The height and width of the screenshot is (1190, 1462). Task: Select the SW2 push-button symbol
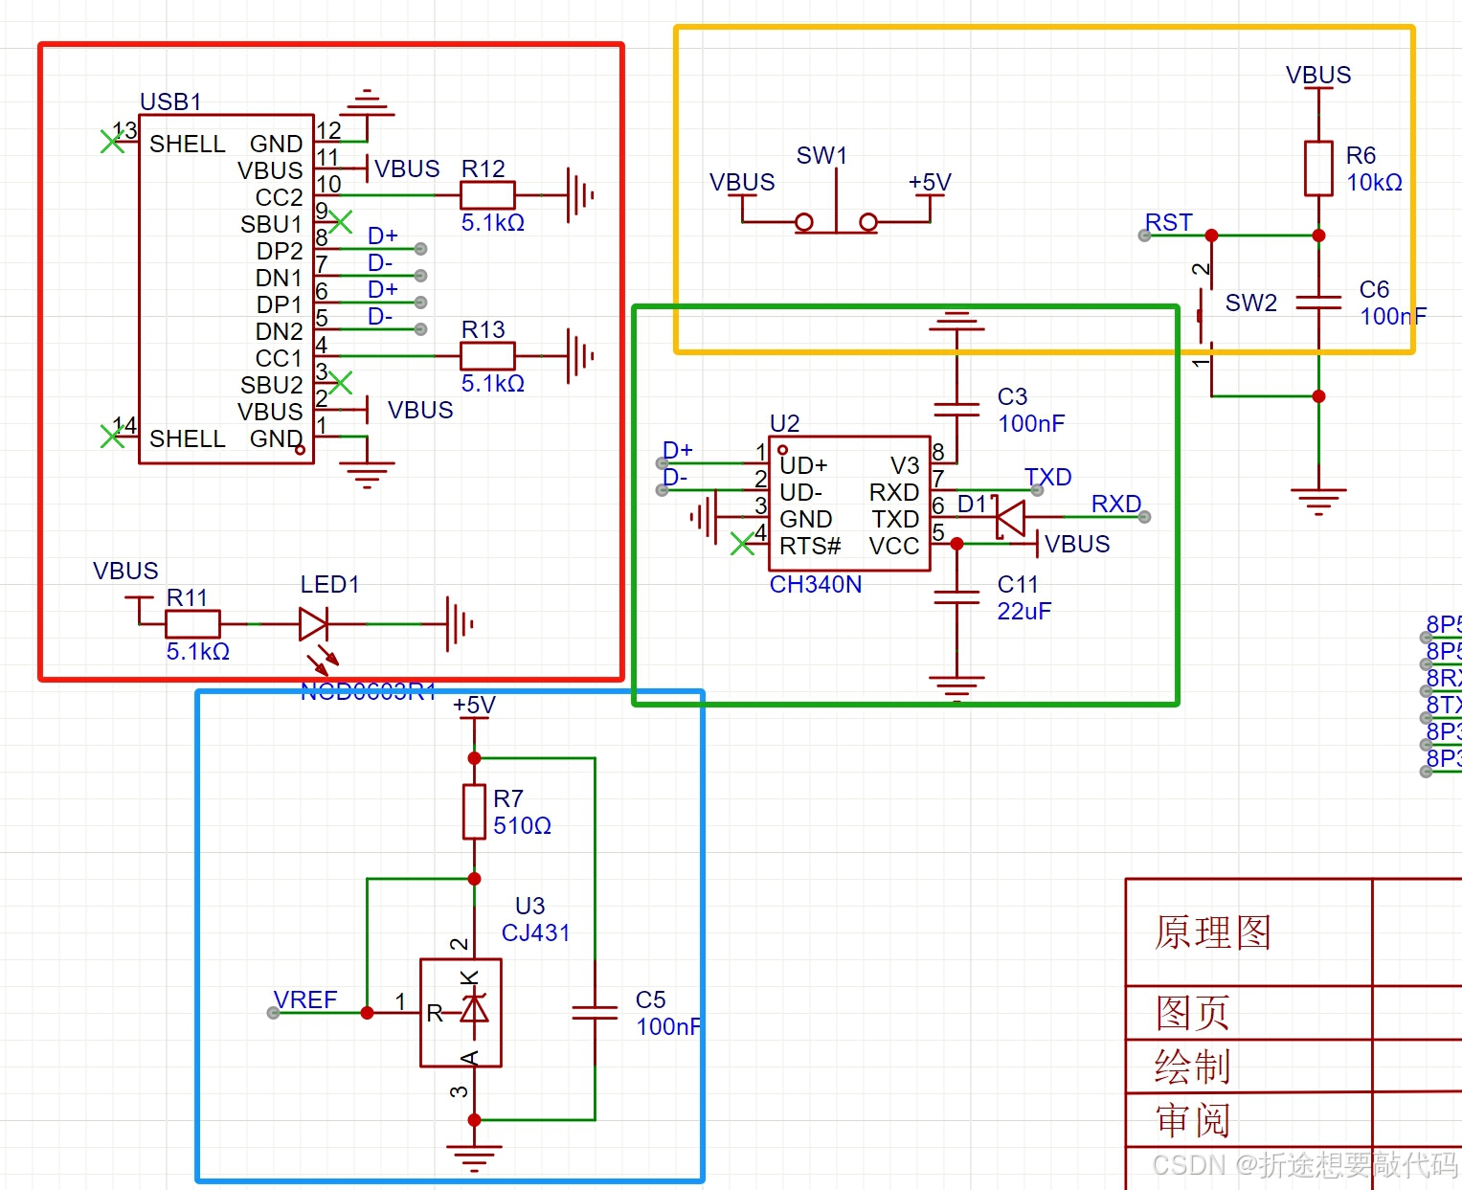1206,316
